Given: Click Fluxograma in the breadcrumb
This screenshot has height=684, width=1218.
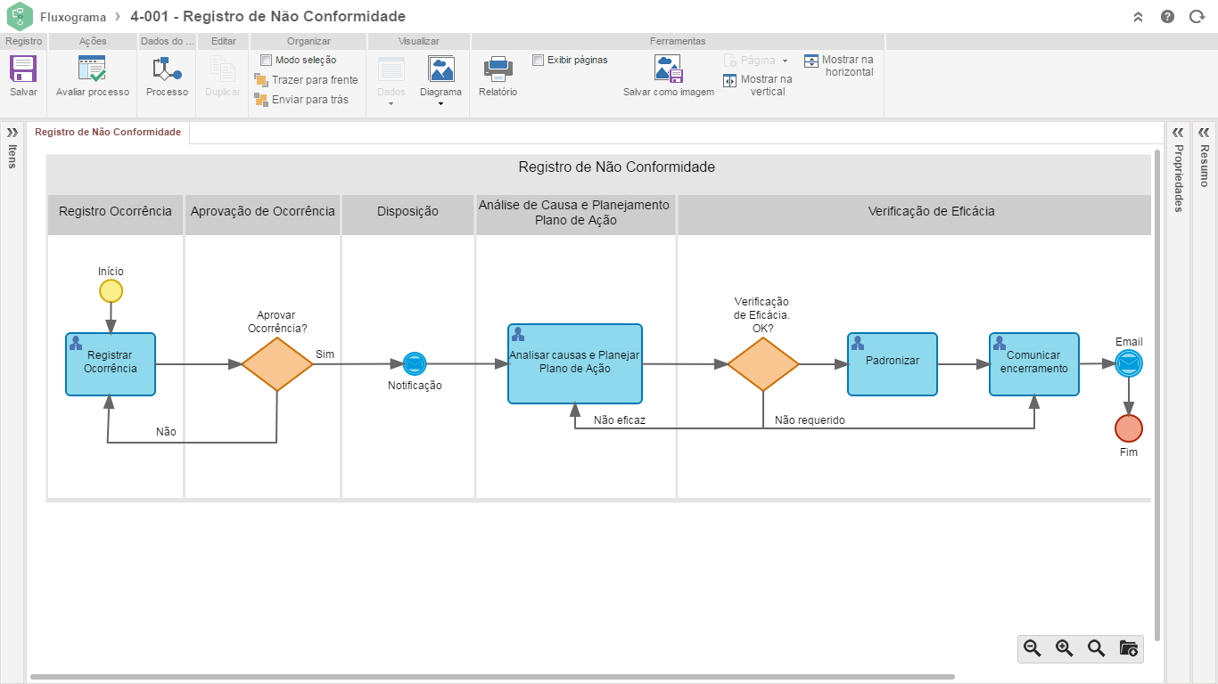Looking at the screenshot, I should 73,17.
